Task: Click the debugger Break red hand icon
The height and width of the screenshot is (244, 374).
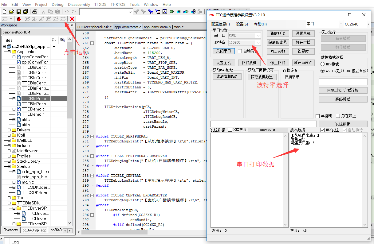Action: [x=19, y=19]
